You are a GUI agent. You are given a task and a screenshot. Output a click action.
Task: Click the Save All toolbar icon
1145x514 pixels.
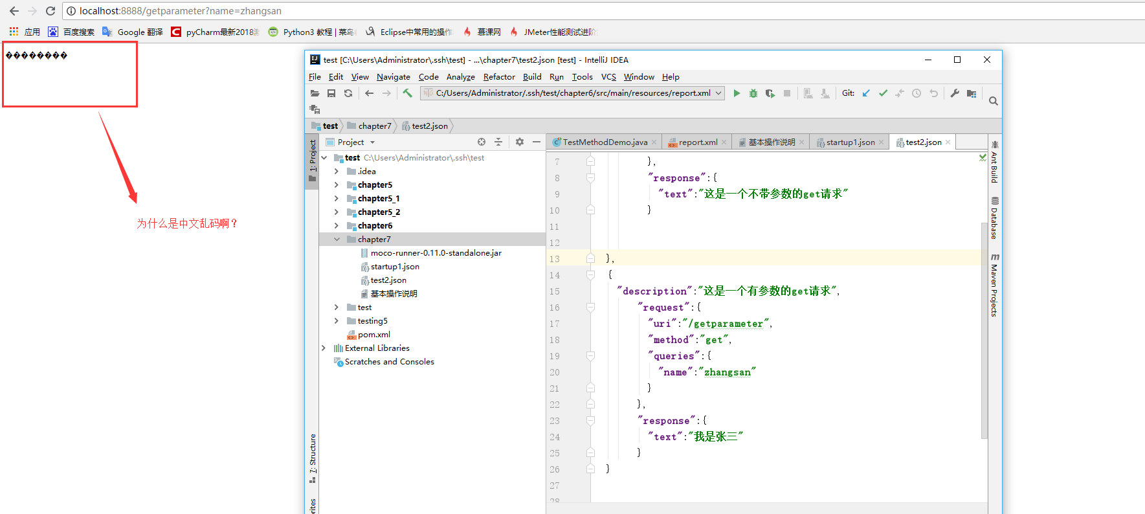click(331, 93)
